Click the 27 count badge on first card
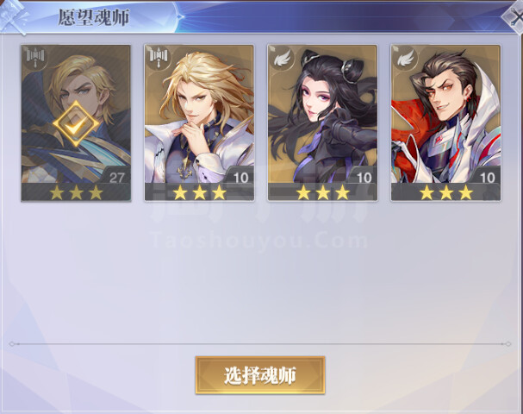 point(116,178)
